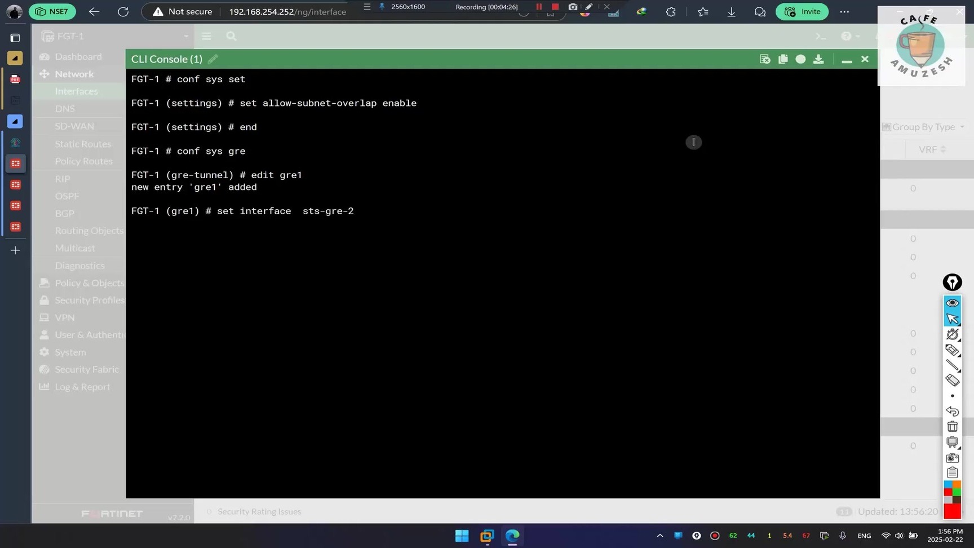This screenshot has height=548, width=974.
Task: Open browser extensions puzzle icon
Action: (x=671, y=11)
